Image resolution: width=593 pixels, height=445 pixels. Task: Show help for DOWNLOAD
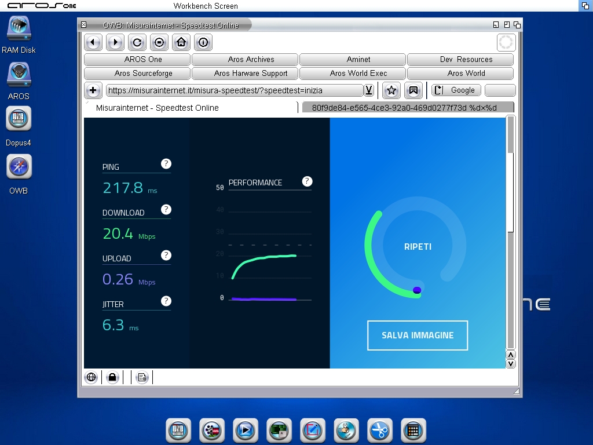pos(166,210)
